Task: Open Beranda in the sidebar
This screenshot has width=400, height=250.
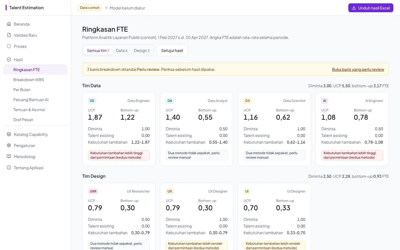Action: [x=35, y=24]
